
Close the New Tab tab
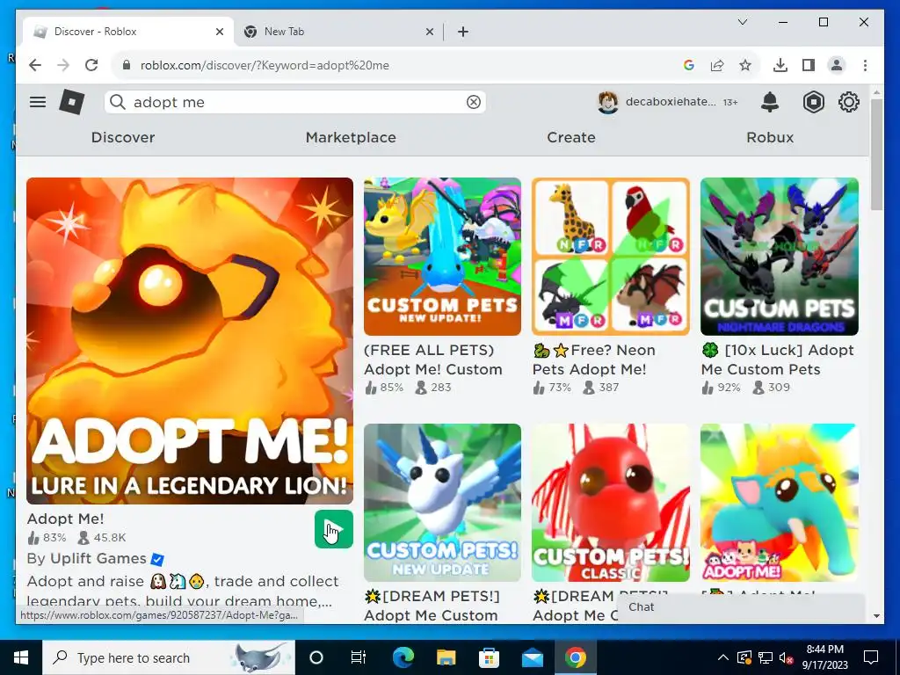[x=429, y=32]
